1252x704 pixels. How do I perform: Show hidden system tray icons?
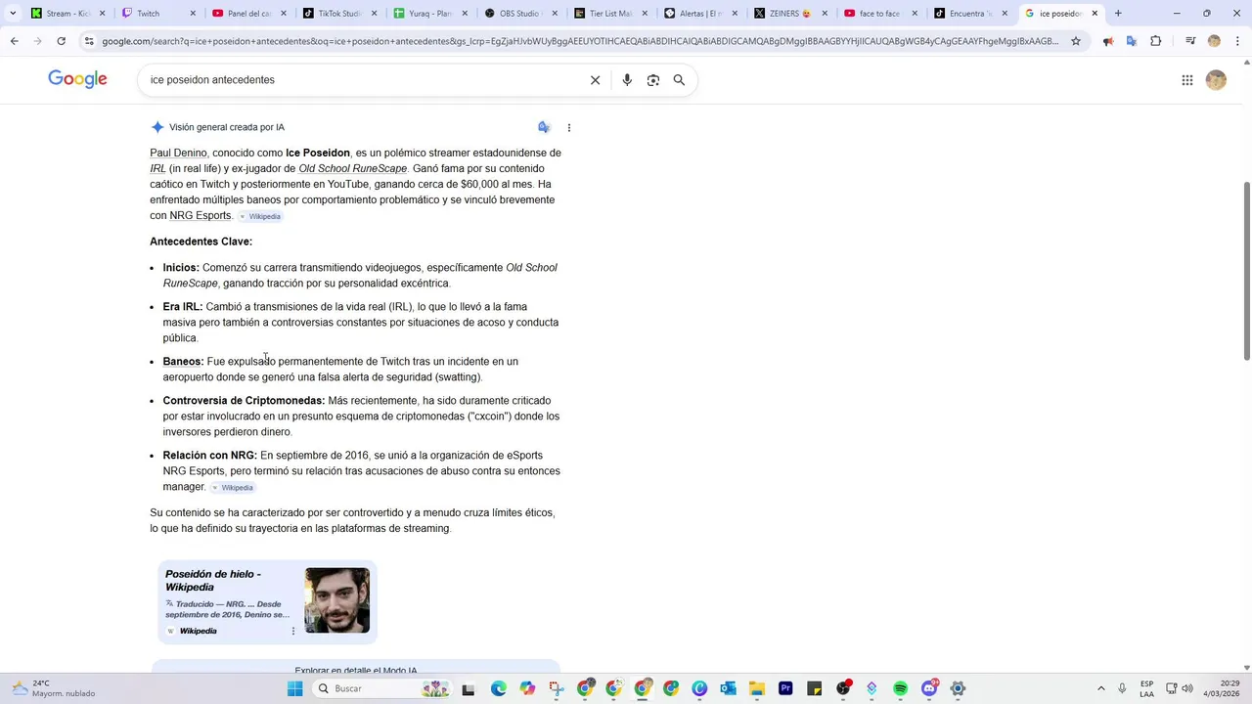coord(1100,688)
